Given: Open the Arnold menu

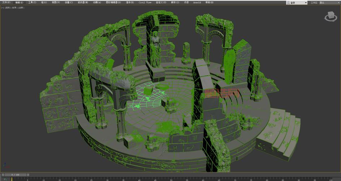Looking at the screenshot, I should pos(197,2).
